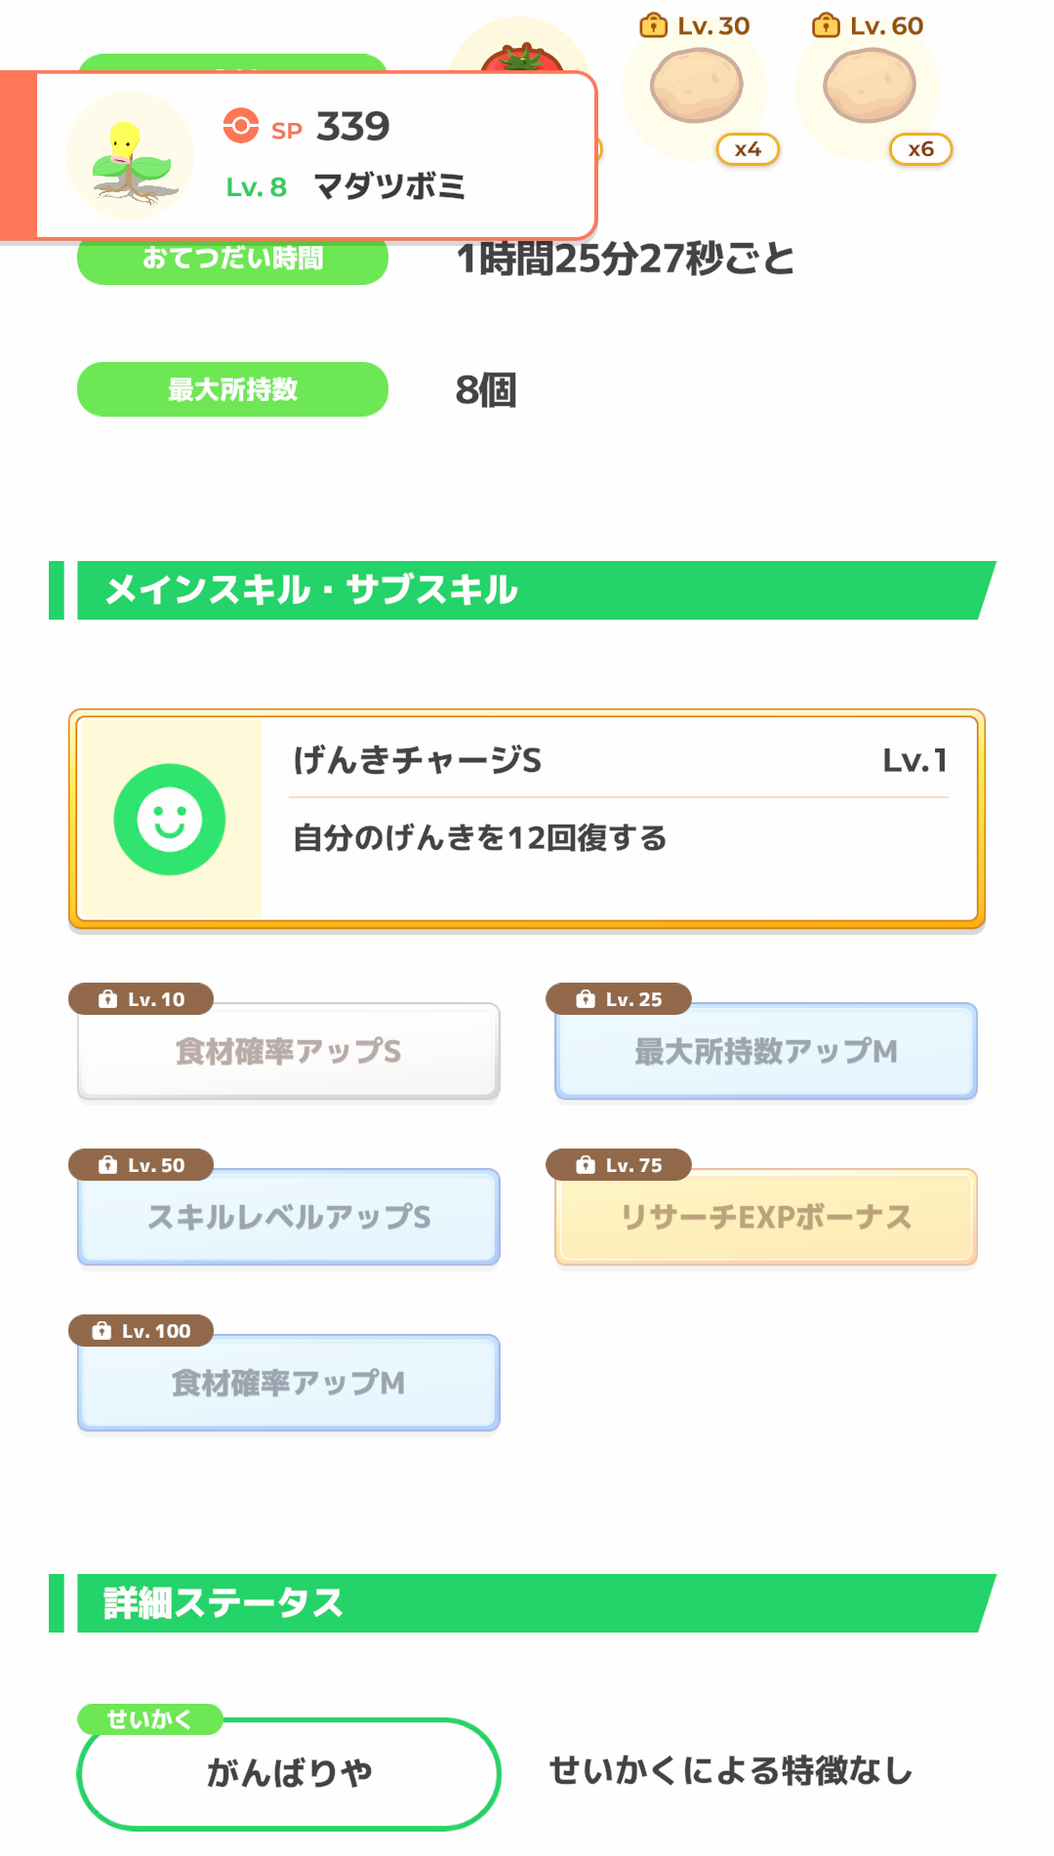The height and width of the screenshot is (1856, 1054).
Task: Select locked sub skill スキルレベルアップS
Action: [289, 1217]
